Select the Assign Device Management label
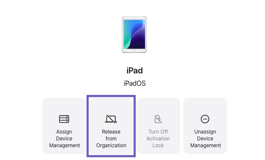Viewport: 265px width, 160px height. 65,138
